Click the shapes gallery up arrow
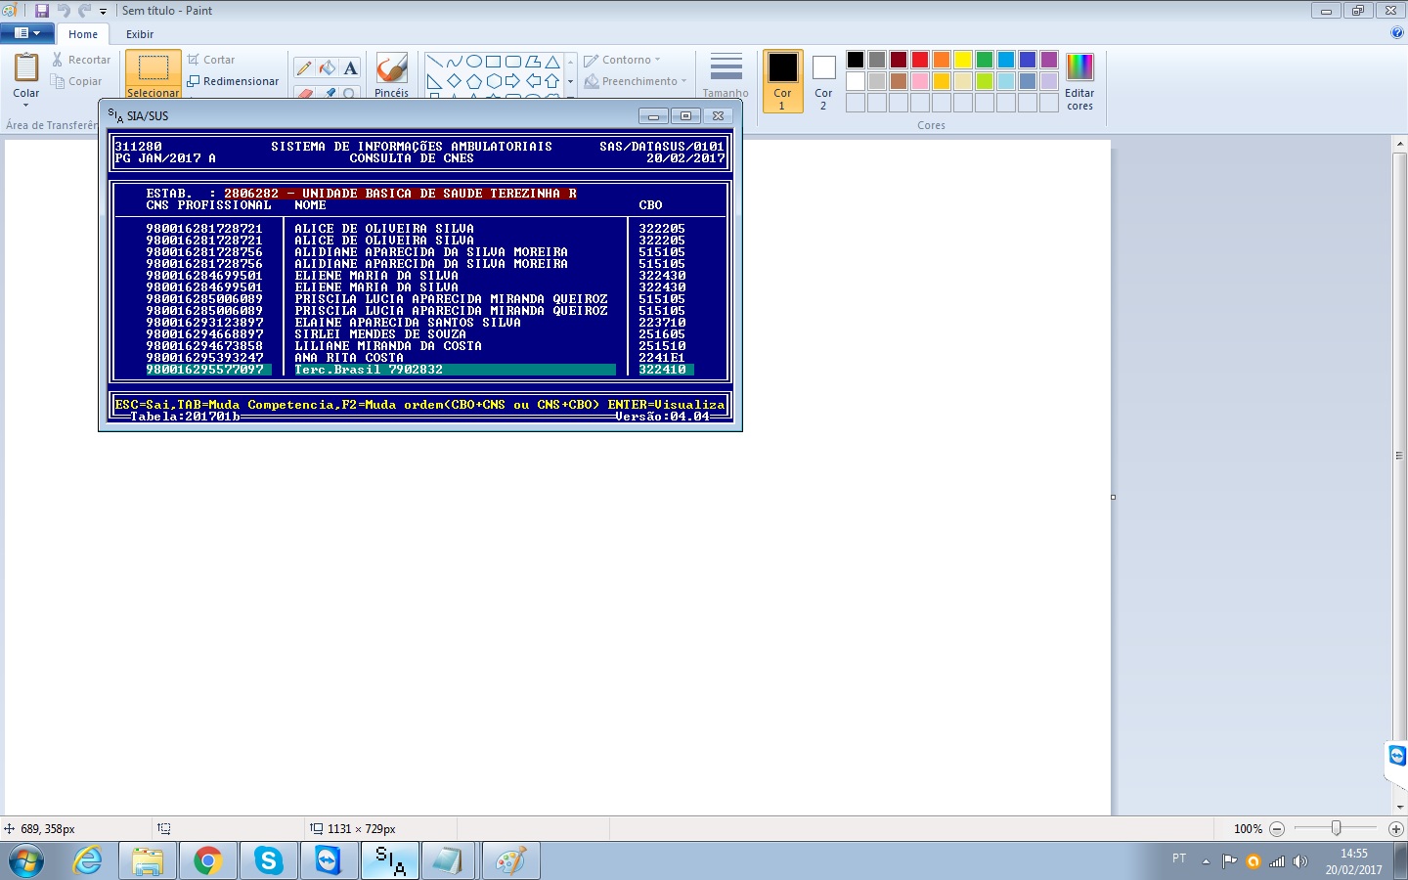Viewport: 1408px width, 880px height. [x=570, y=61]
